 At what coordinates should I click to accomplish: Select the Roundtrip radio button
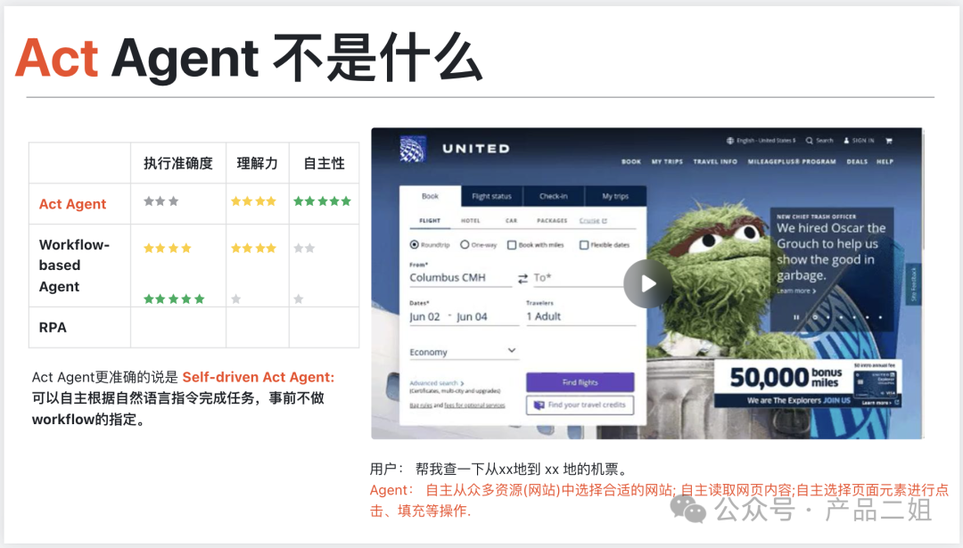[414, 245]
